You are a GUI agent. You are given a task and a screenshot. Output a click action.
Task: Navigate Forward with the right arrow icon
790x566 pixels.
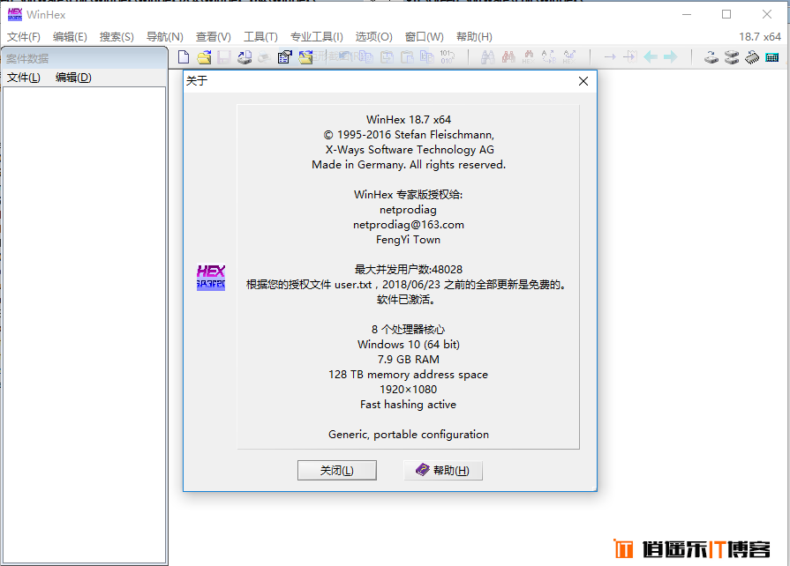(x=671, y=56)
